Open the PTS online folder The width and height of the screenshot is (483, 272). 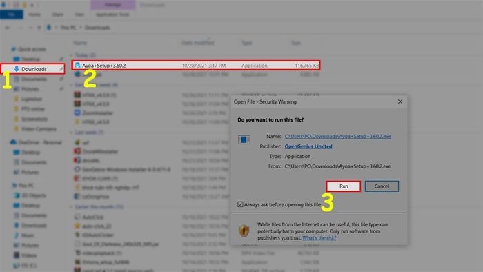32,109
